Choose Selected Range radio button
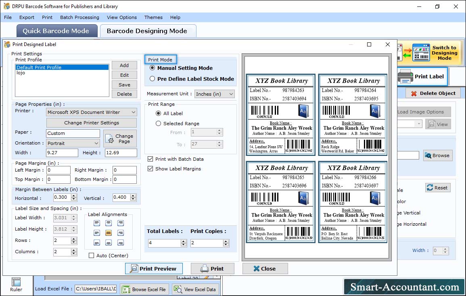This screenshot has width=466, height=296. [x=159, y=124]
